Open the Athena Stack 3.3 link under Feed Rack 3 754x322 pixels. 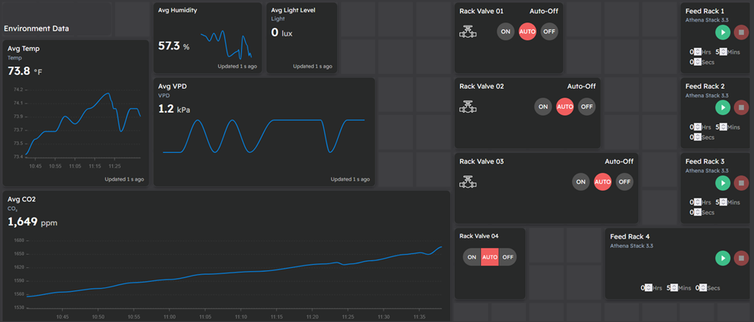point(705,171)
